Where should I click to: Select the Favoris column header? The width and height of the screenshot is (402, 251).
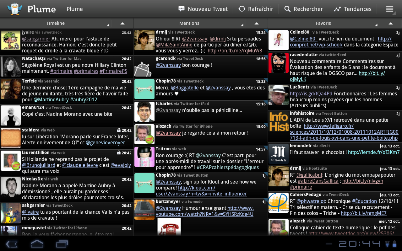[x=323, y=23]
